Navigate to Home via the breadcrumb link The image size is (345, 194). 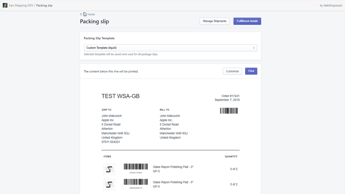pyautogui.click(x=91, y=14)
